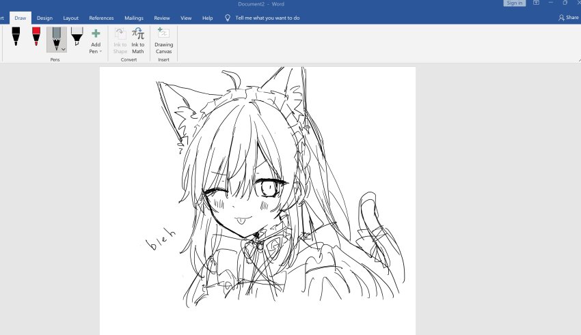This screenshot has height=335, width=581.
Task: Open the Mailings tab
Action: (x=134, y=18)
